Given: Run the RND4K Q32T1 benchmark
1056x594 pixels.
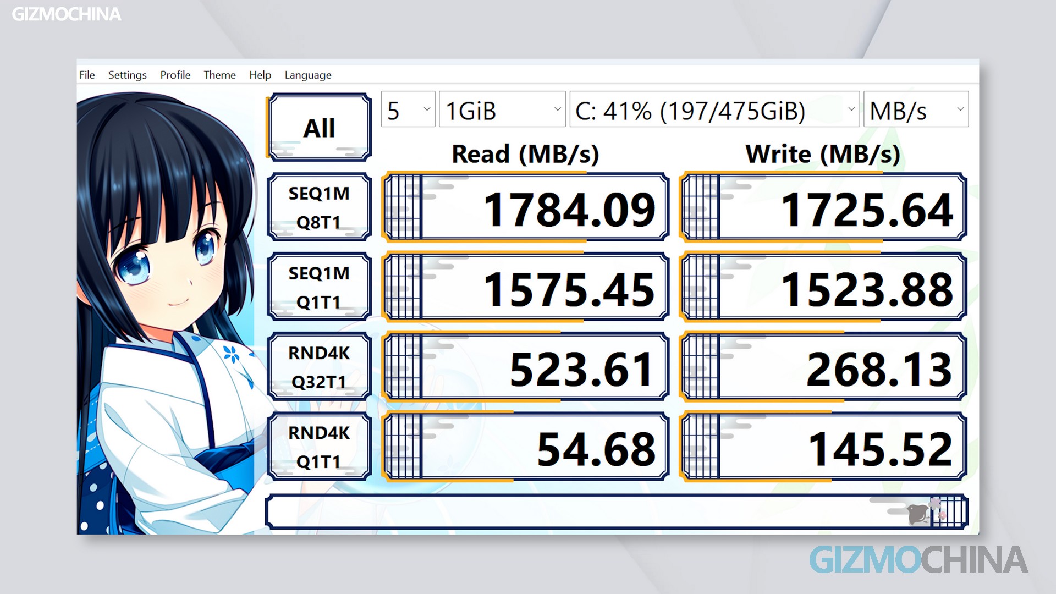Looking at the screenshot, I should [319, 367].
